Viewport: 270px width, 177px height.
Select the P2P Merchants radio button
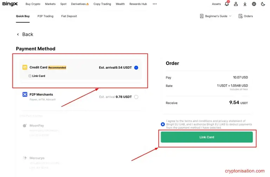(x=136, y=97)
